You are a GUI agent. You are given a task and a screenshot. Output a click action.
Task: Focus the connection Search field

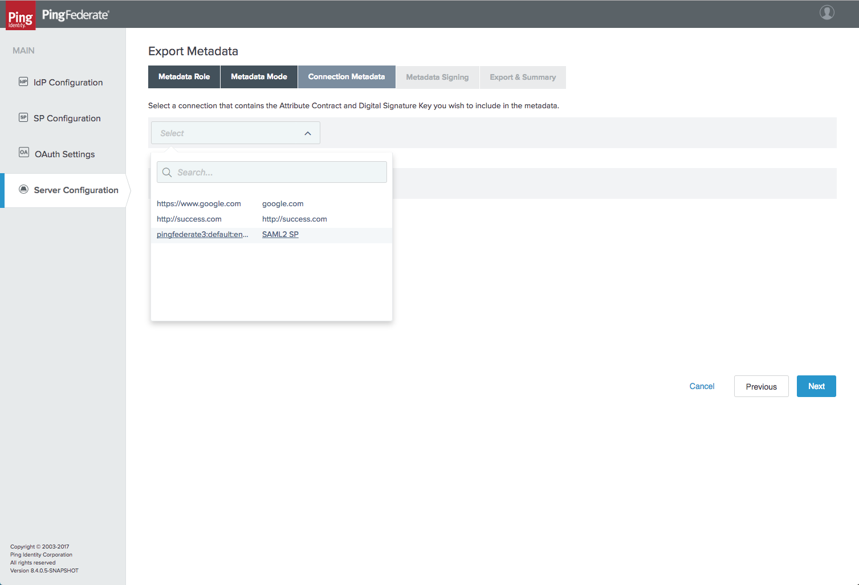(279, 173)
